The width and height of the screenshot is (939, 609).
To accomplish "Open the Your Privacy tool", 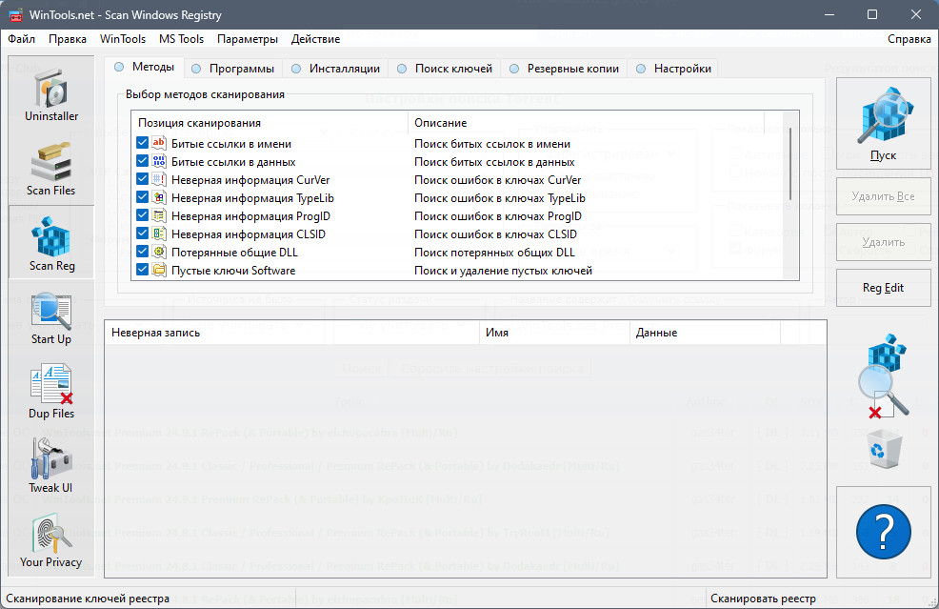I will click(x=51, y=540).
